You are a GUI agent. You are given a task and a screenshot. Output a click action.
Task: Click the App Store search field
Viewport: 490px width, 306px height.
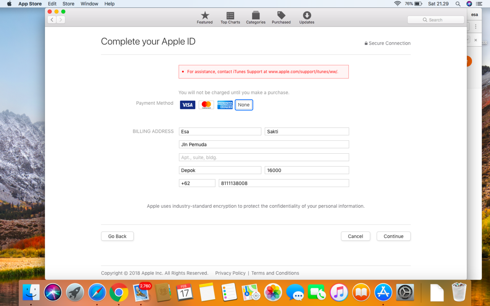436,20
